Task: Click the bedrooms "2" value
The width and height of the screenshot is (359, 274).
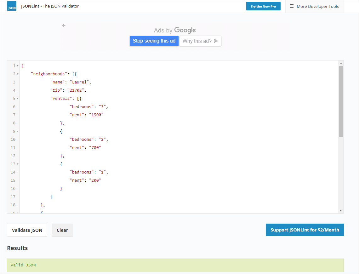Action: [x=102, y=140]
